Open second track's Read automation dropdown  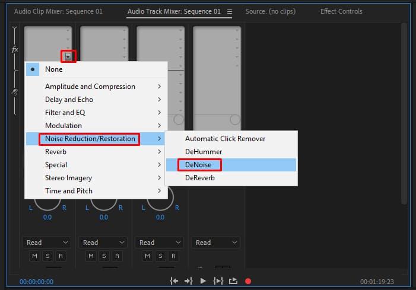(x=103, y=243)
